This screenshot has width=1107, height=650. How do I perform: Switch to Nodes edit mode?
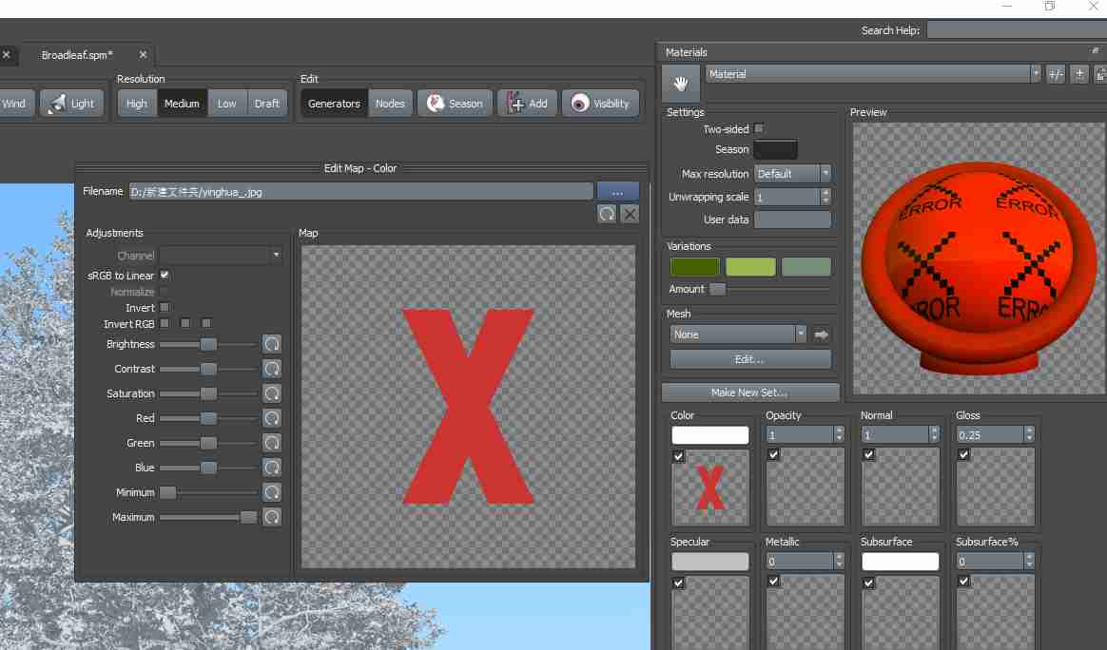pos(390,103)
